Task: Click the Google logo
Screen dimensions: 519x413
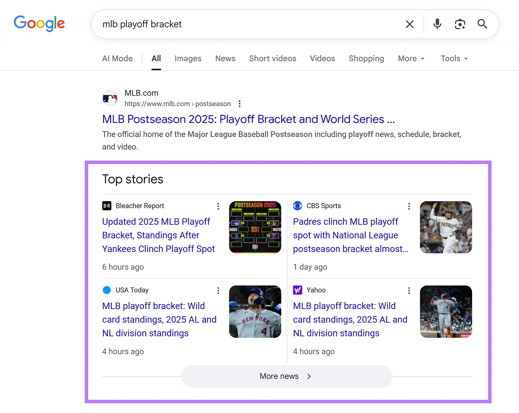Action: 39,23
